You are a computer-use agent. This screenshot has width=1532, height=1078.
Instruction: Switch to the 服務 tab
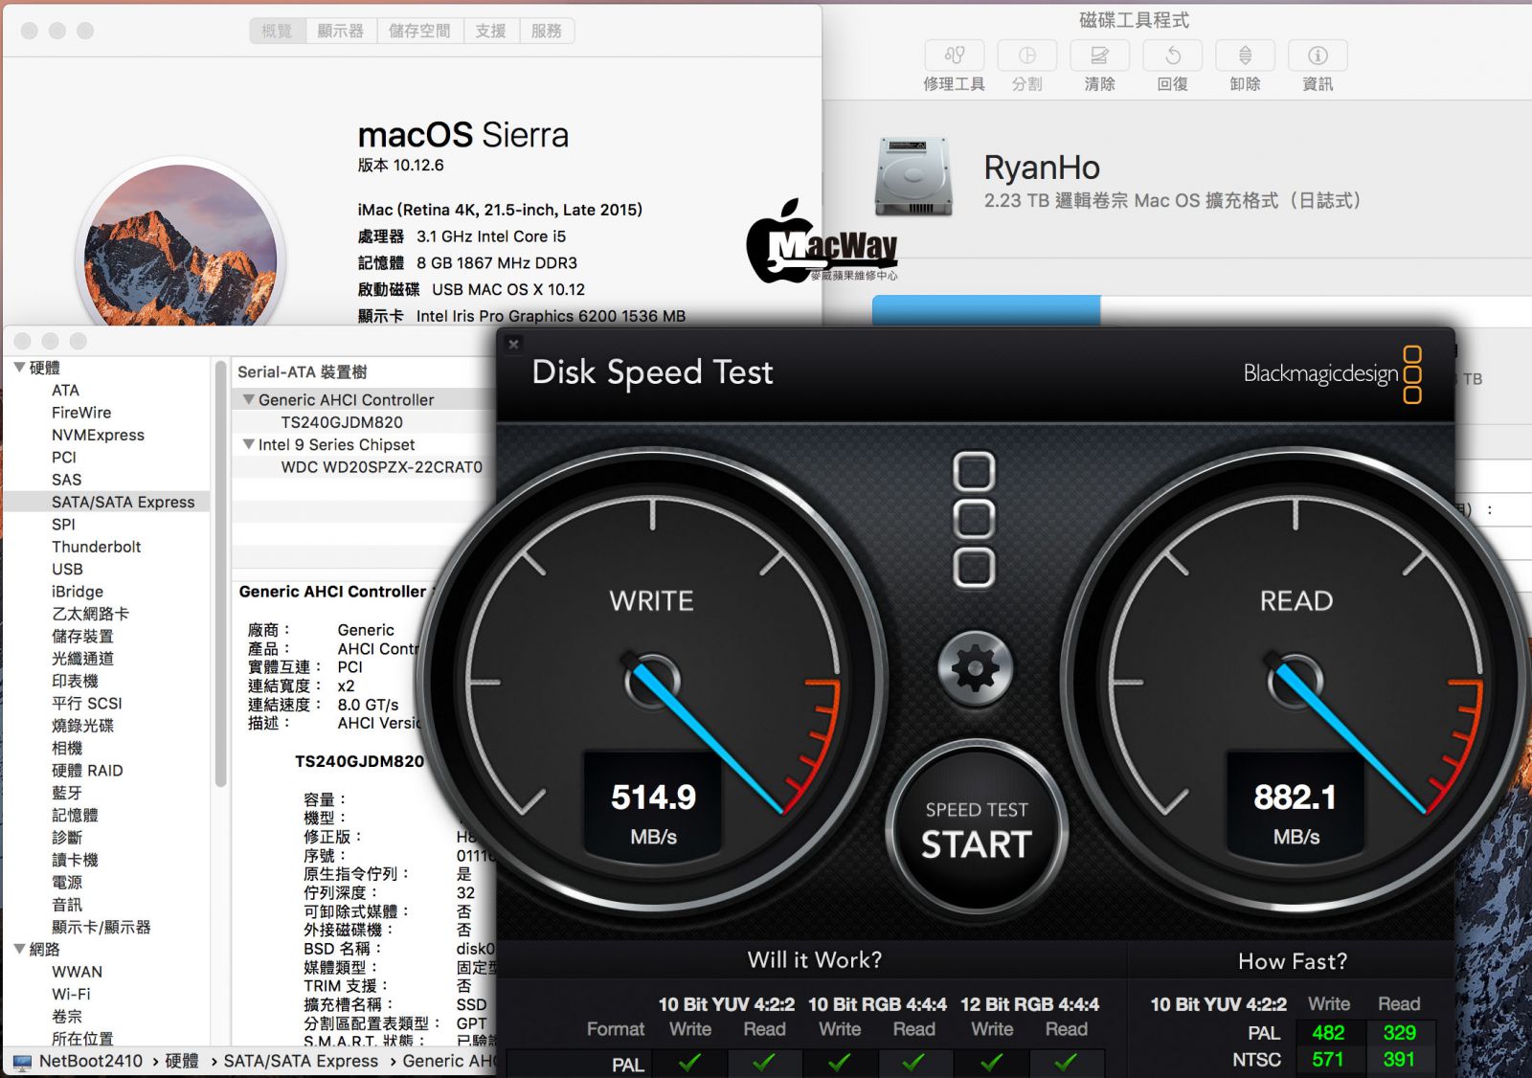click(x=547, y=31)
